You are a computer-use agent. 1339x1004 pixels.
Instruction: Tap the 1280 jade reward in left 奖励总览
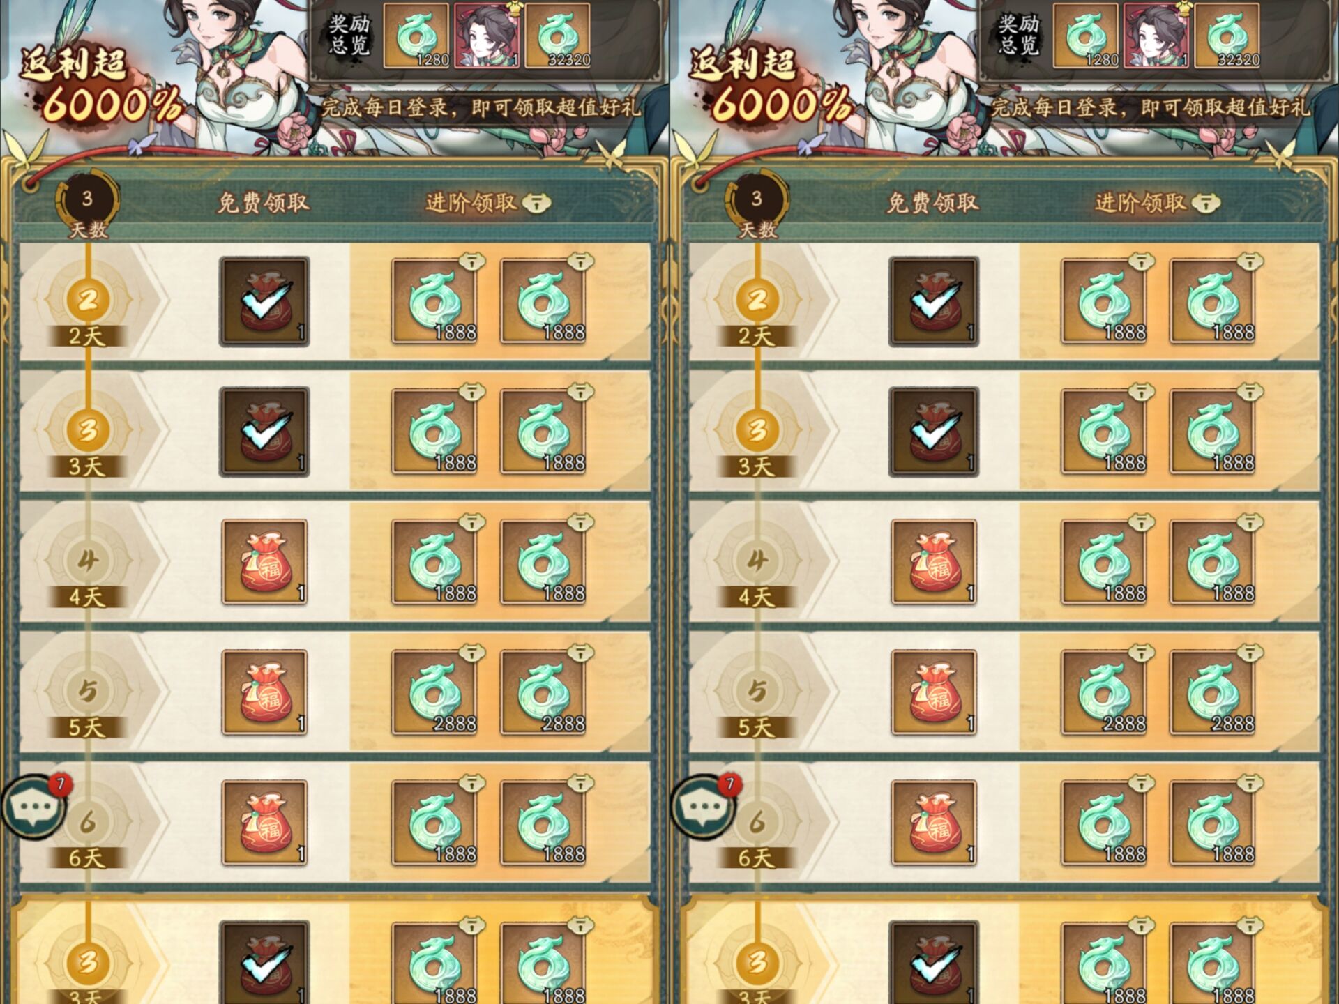(x=416, y=36)
